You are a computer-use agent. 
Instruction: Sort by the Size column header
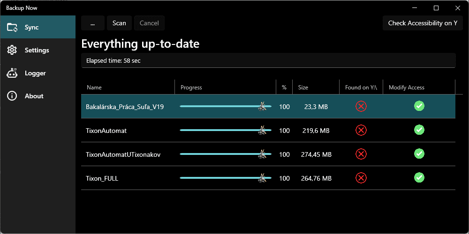pos(303,88)
